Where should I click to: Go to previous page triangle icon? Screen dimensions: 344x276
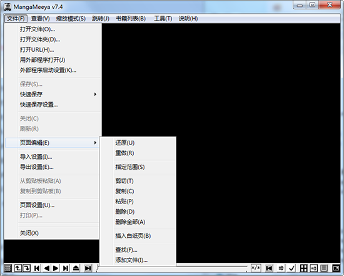click(x=46, y=268)
